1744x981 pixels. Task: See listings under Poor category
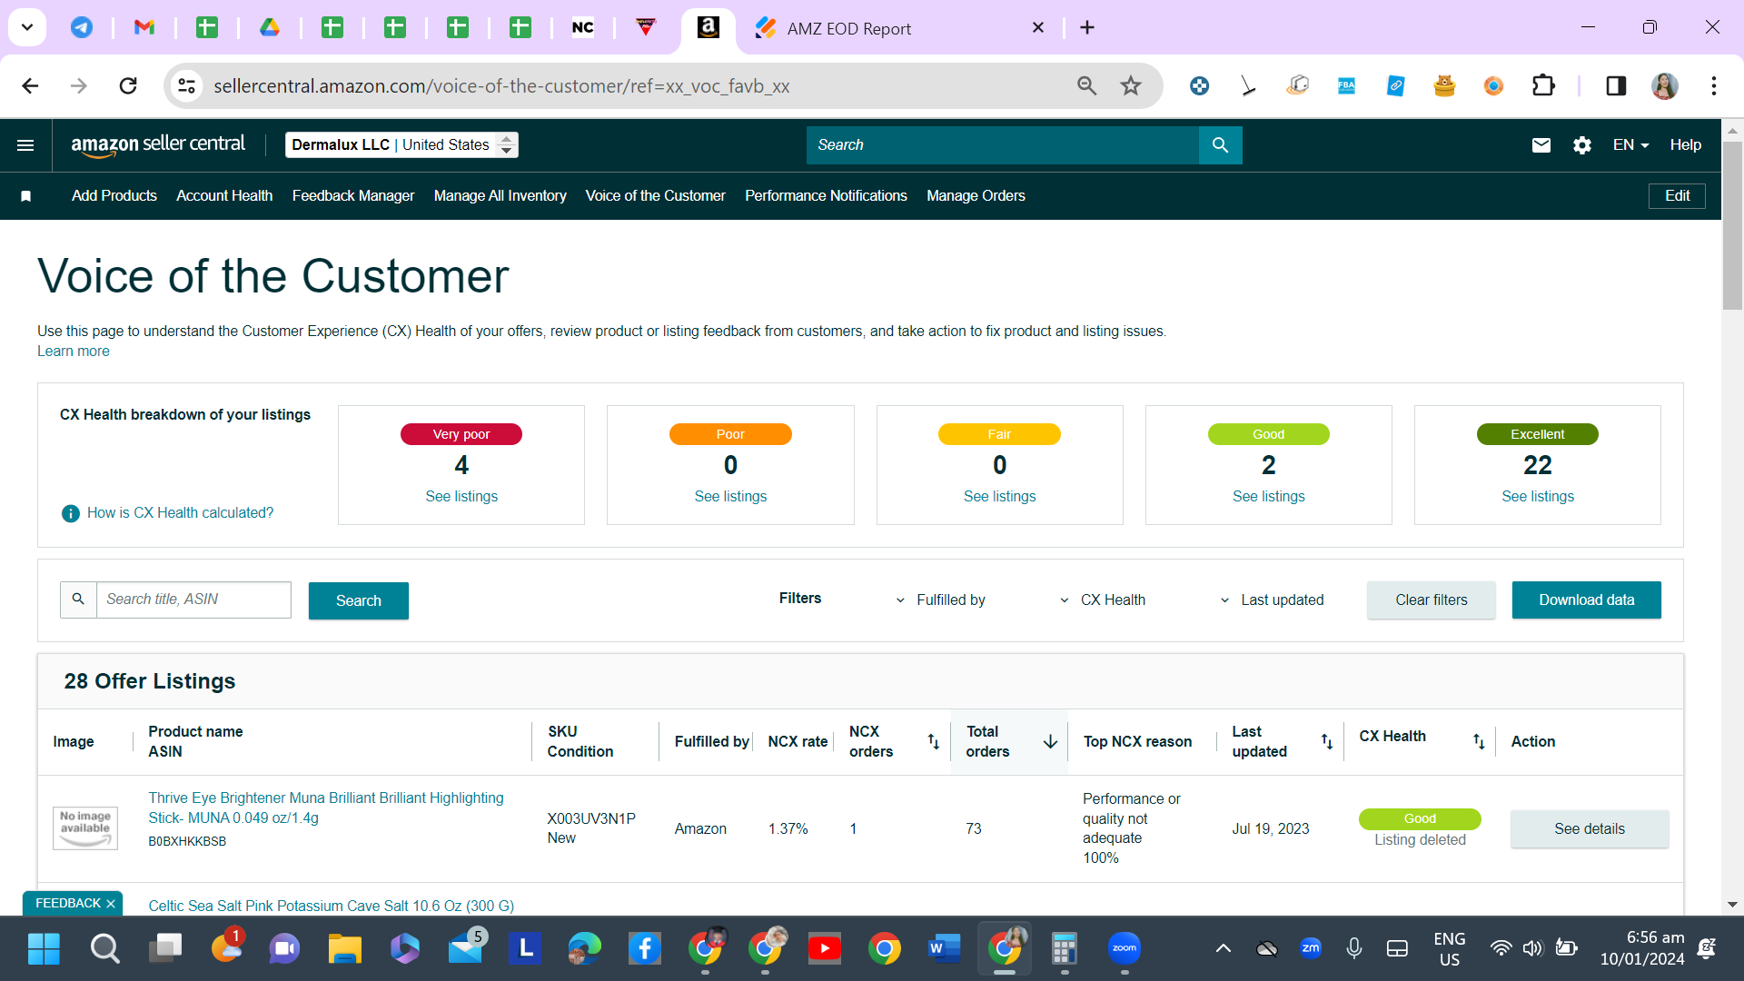click(x=730, y=497)
